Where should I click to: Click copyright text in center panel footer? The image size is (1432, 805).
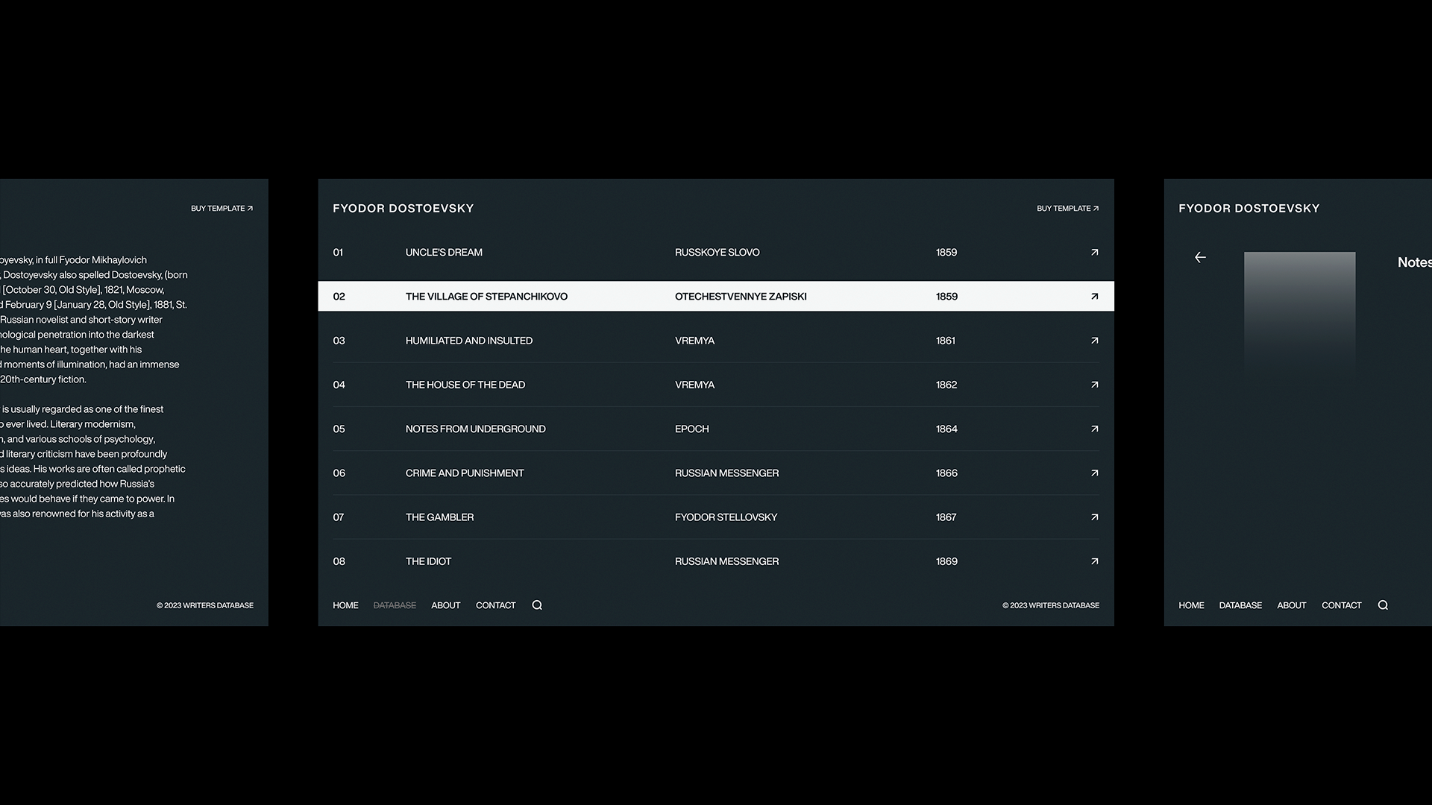[x=1050, y=605]
